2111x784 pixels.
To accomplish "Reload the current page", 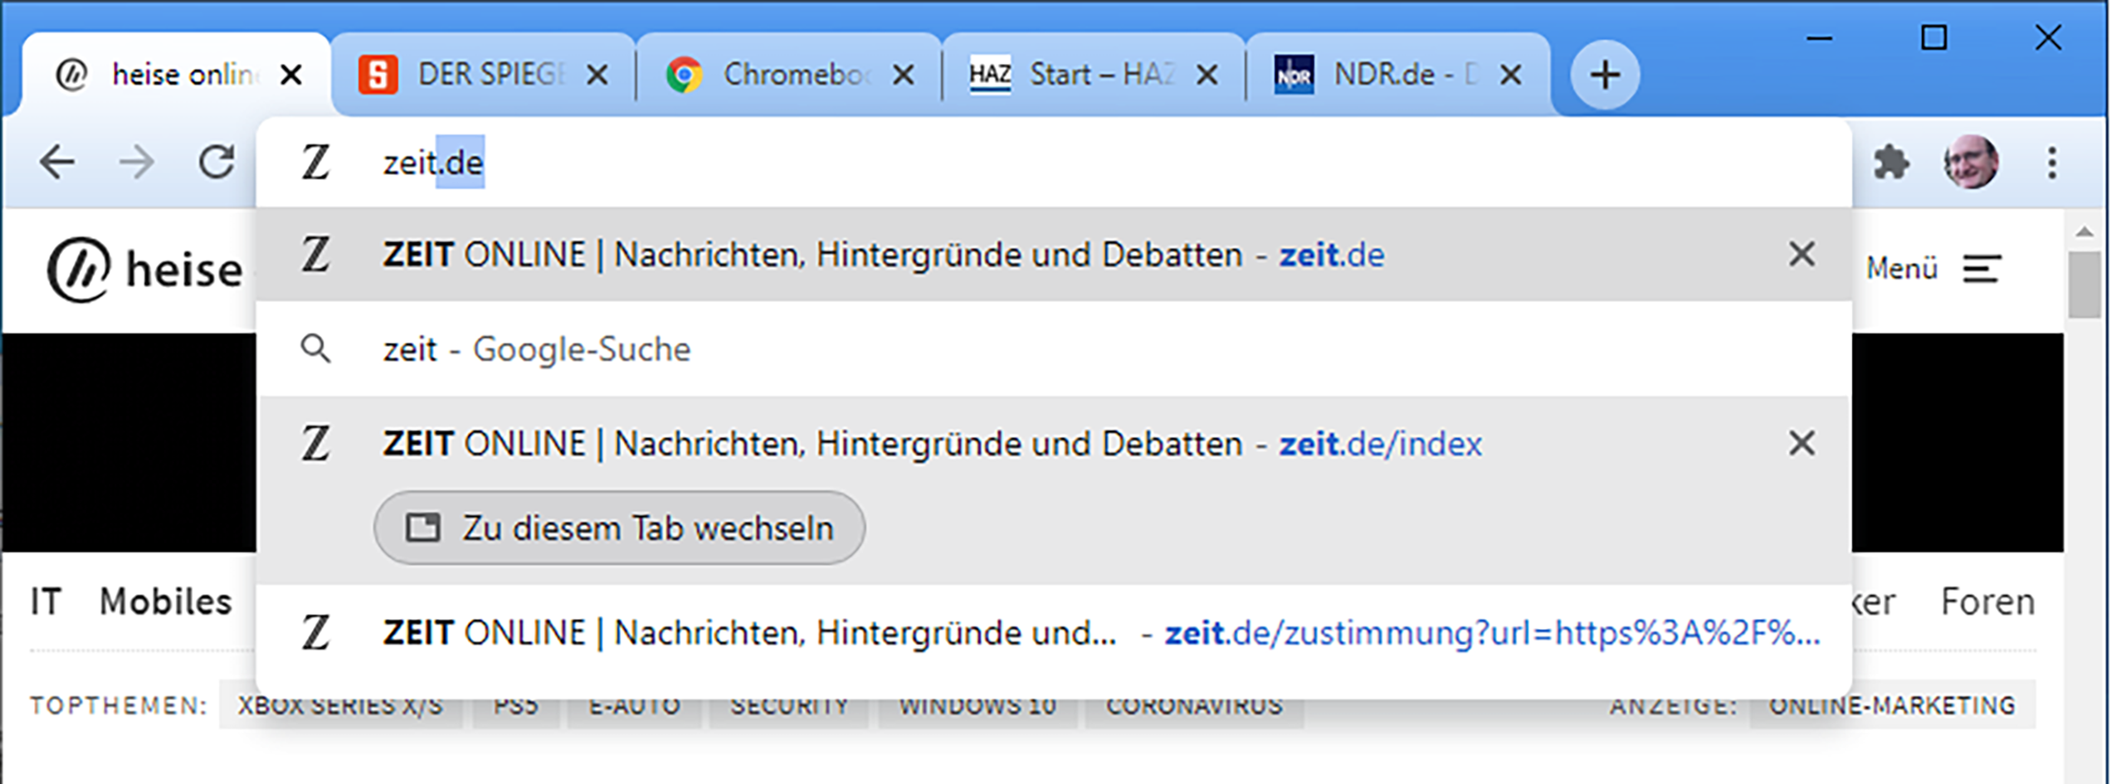I will coord(217,162).
